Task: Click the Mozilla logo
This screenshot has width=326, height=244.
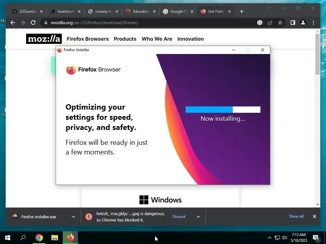Action: click(x=44, y=39)
